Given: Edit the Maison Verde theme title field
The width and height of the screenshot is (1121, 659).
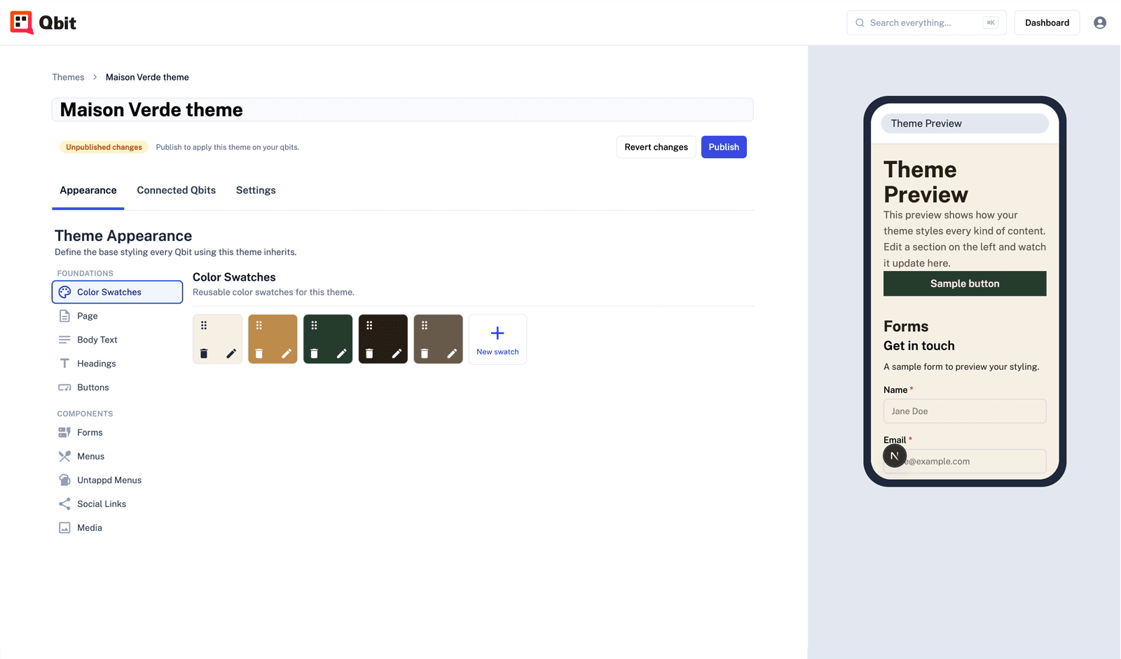Looking at the screenshot, I should point(403,110).
